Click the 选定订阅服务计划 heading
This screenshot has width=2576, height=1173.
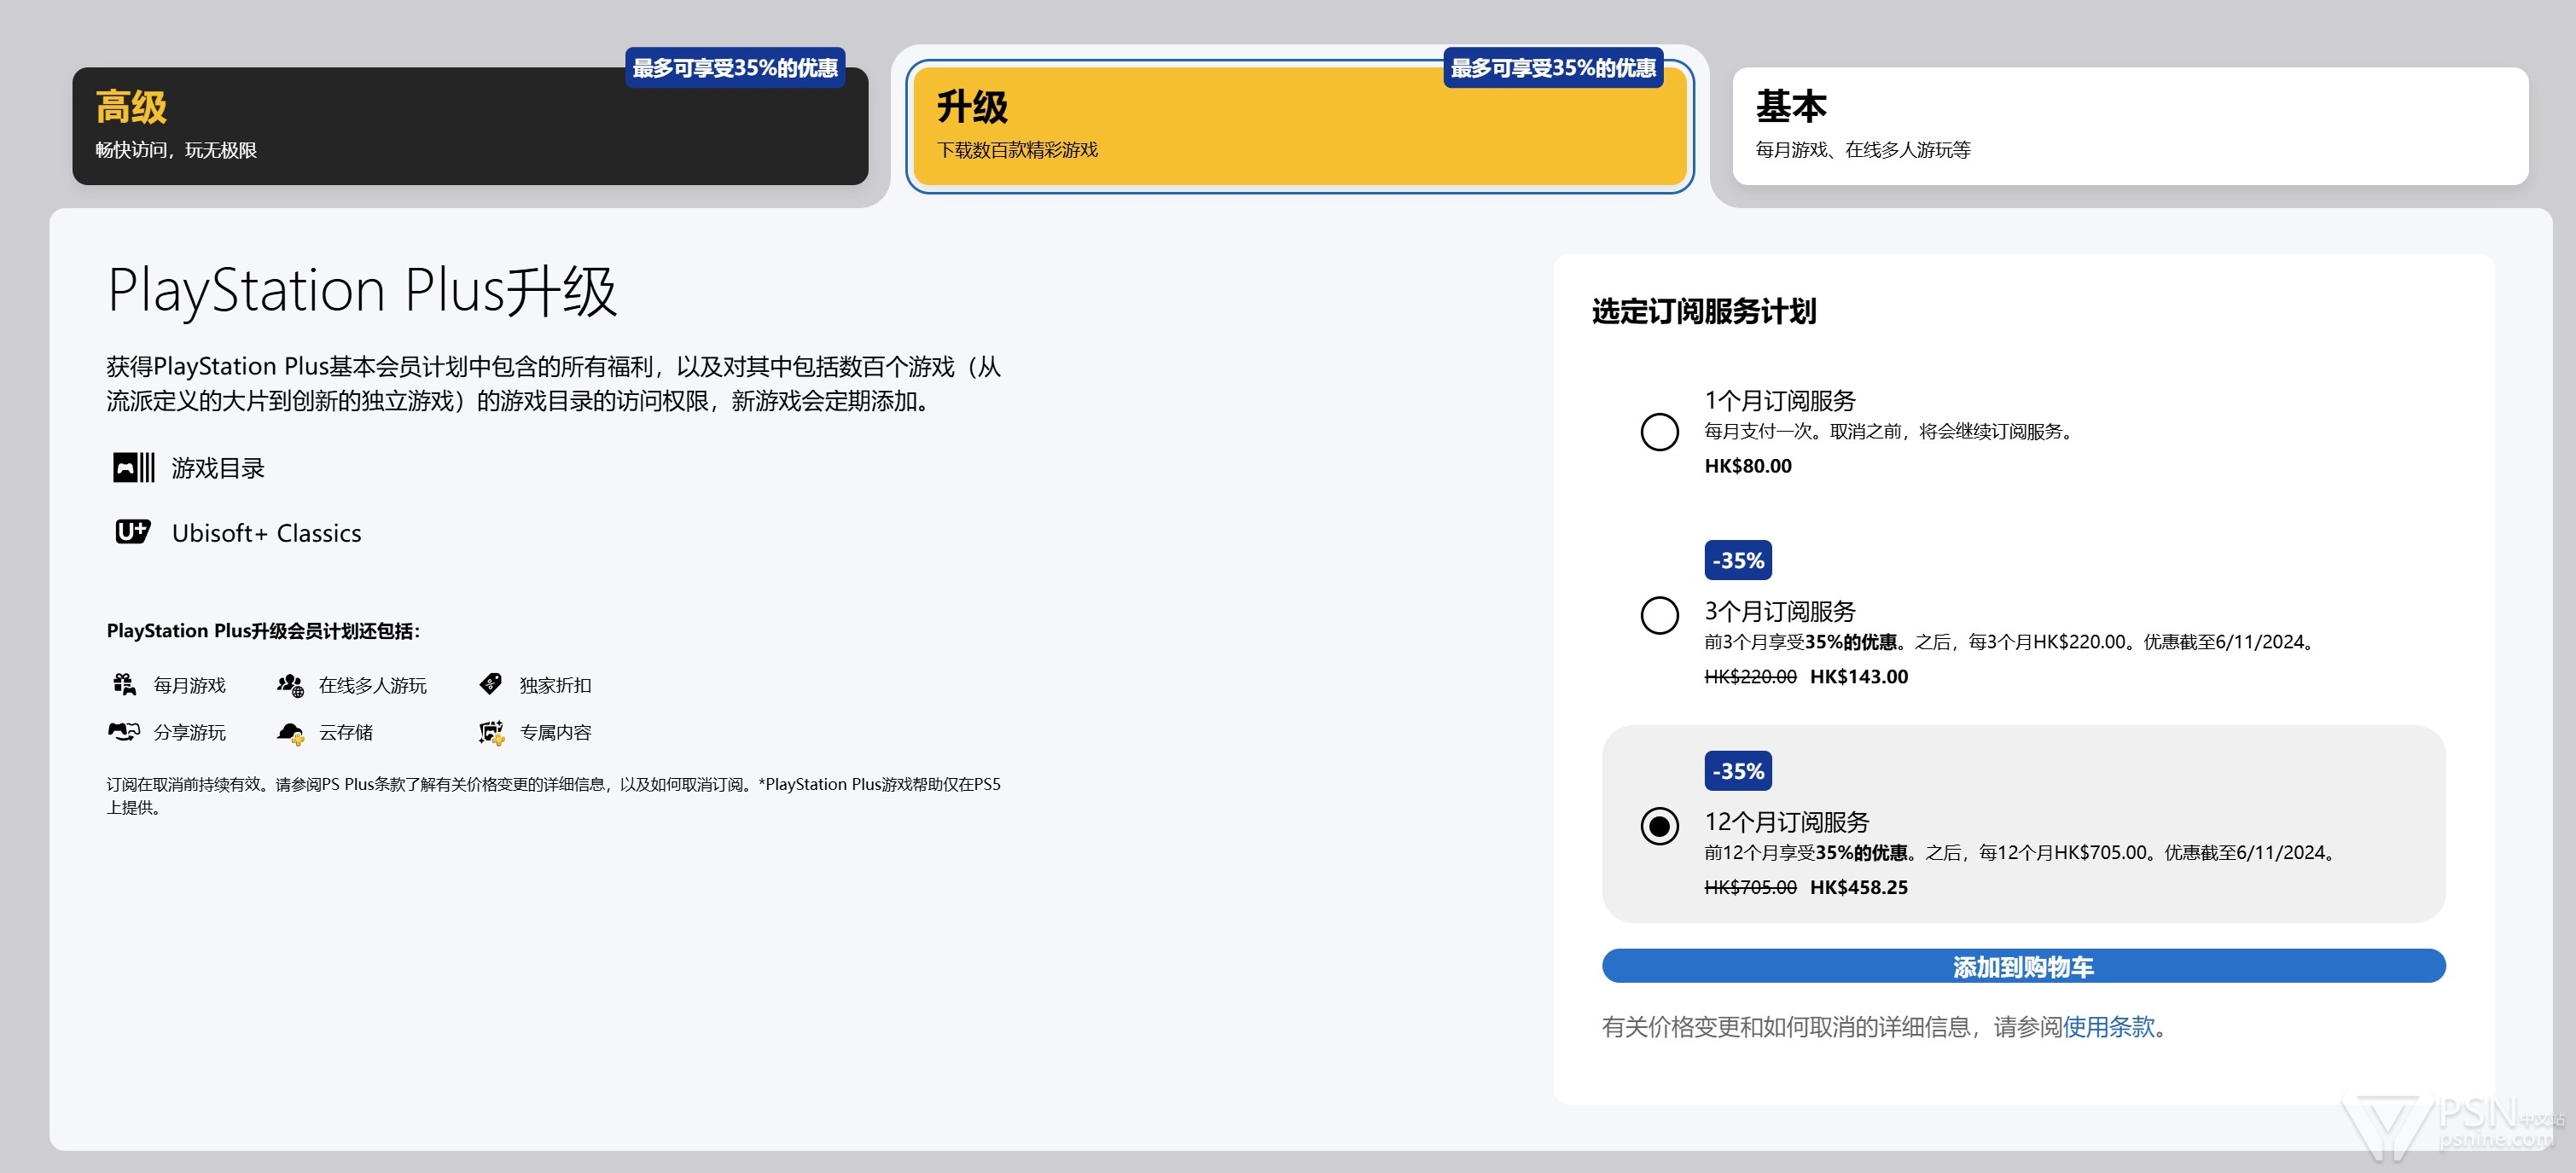tap(1704, 311)
